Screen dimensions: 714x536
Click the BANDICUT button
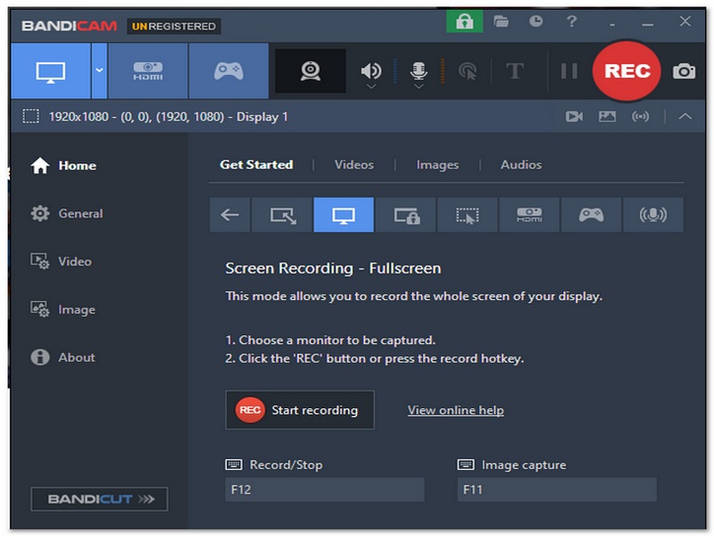[99, 499]
